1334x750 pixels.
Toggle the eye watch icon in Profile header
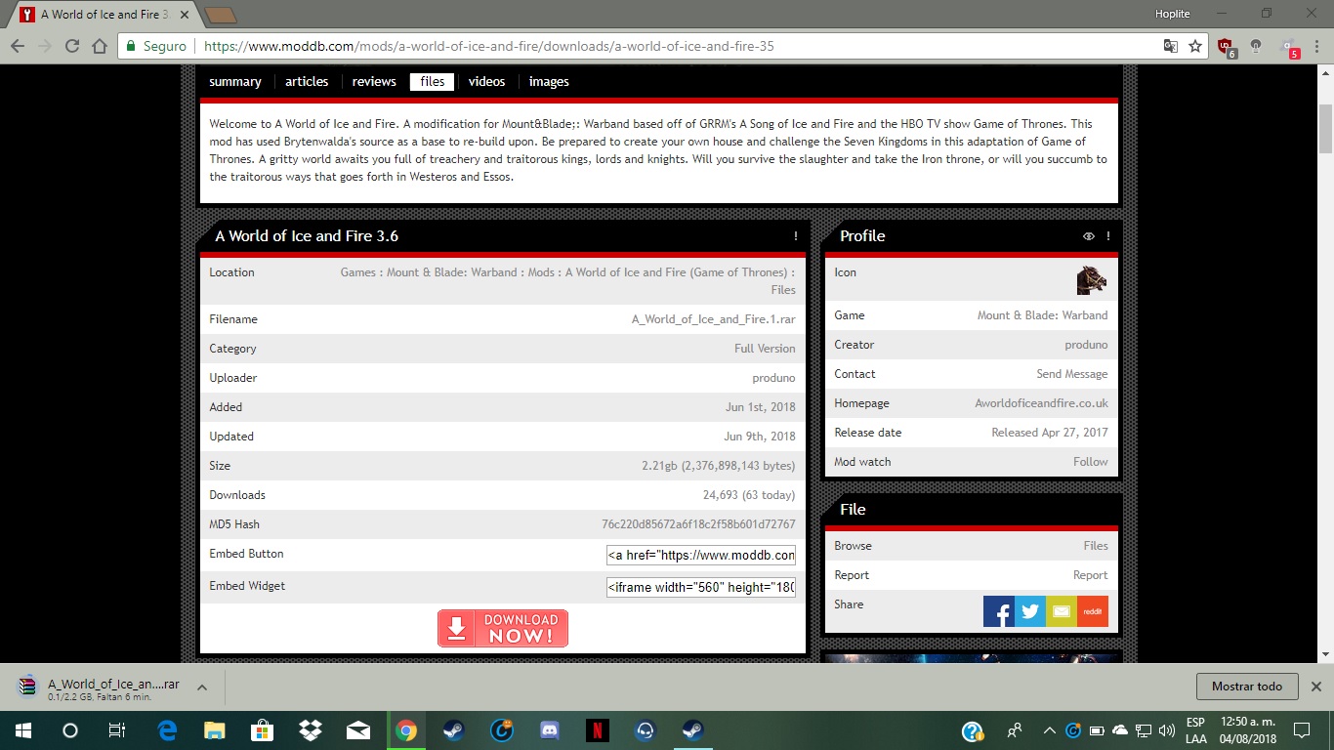(x=1089, y=236)
